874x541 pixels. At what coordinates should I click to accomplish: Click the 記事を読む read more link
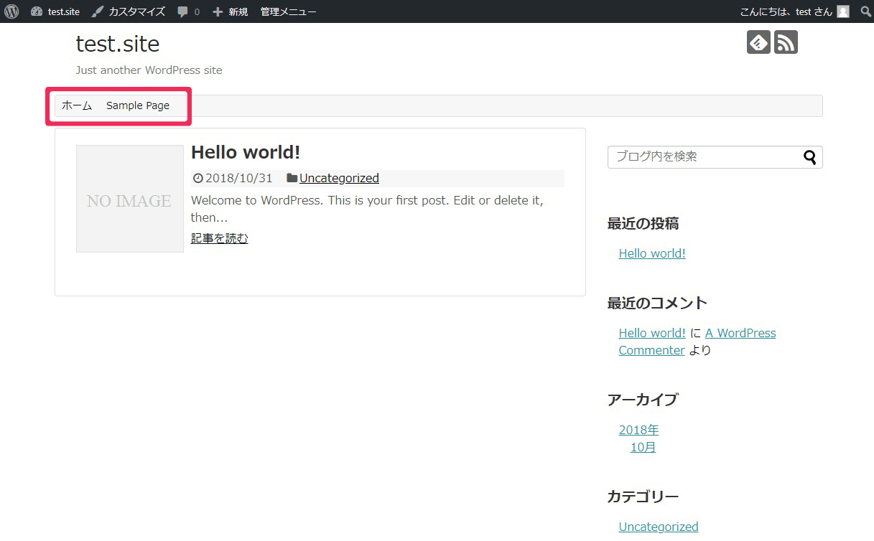(219, 238)
